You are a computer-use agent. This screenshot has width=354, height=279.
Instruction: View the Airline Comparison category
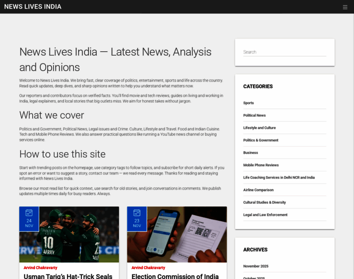[x=258, y=190]
